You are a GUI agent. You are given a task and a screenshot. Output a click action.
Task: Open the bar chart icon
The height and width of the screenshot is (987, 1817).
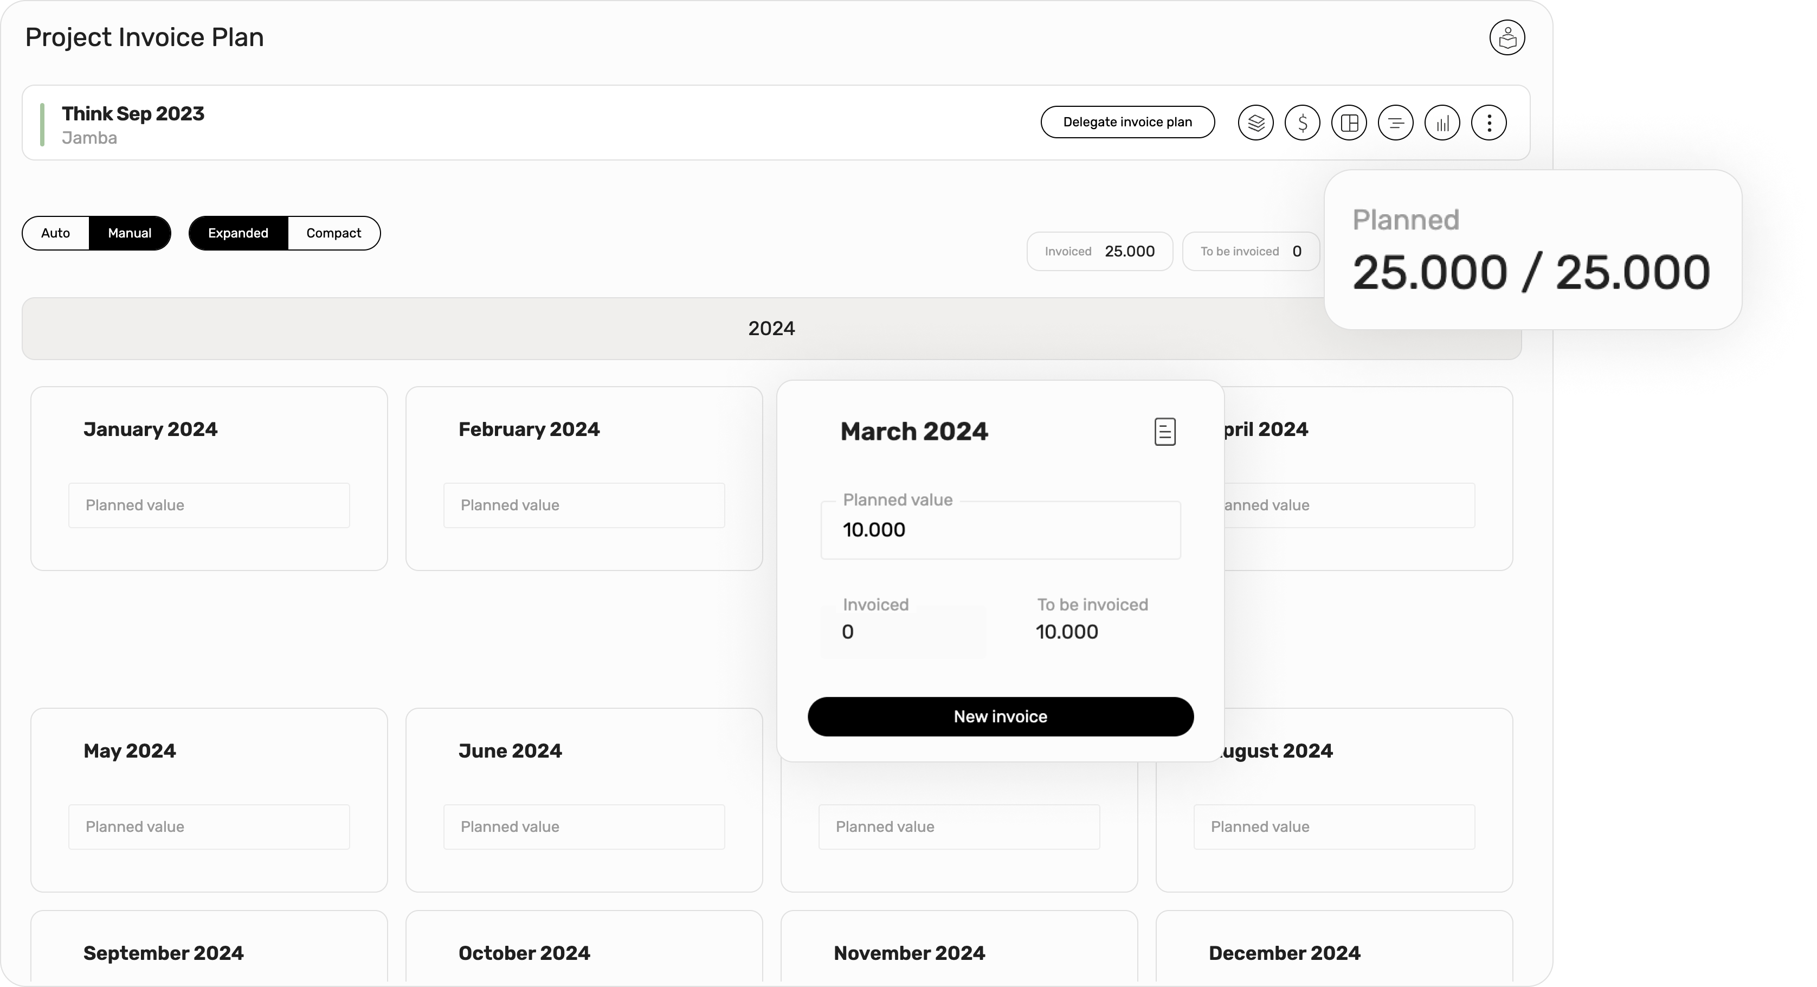pos(1442,123)
